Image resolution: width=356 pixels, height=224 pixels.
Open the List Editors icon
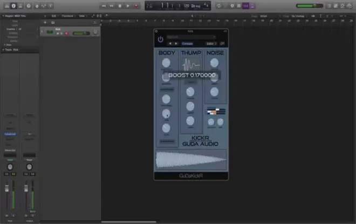[x=329, y=6]
